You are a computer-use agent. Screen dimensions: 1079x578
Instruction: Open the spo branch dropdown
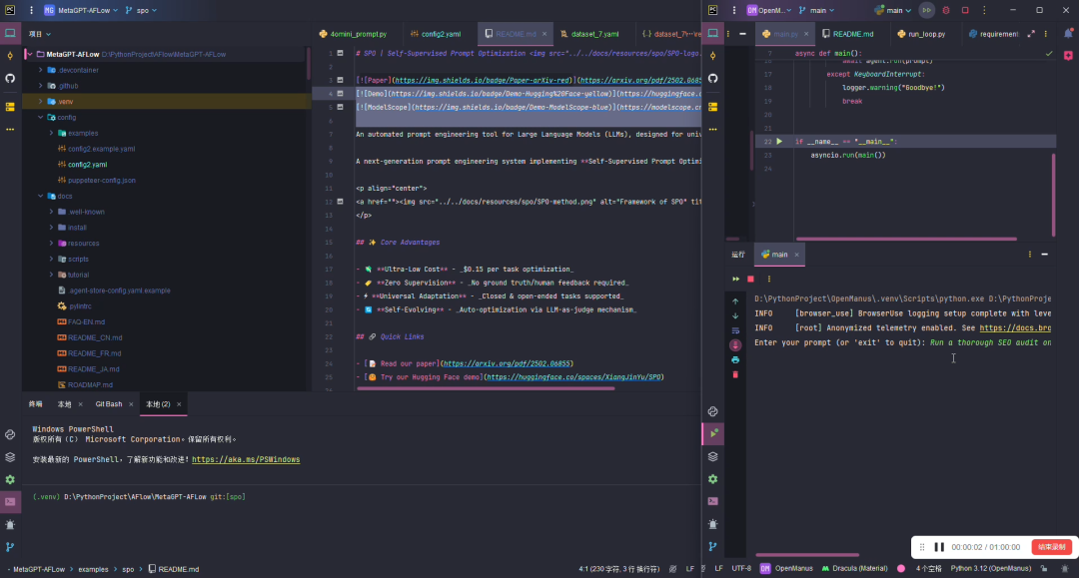pos(143,9)
